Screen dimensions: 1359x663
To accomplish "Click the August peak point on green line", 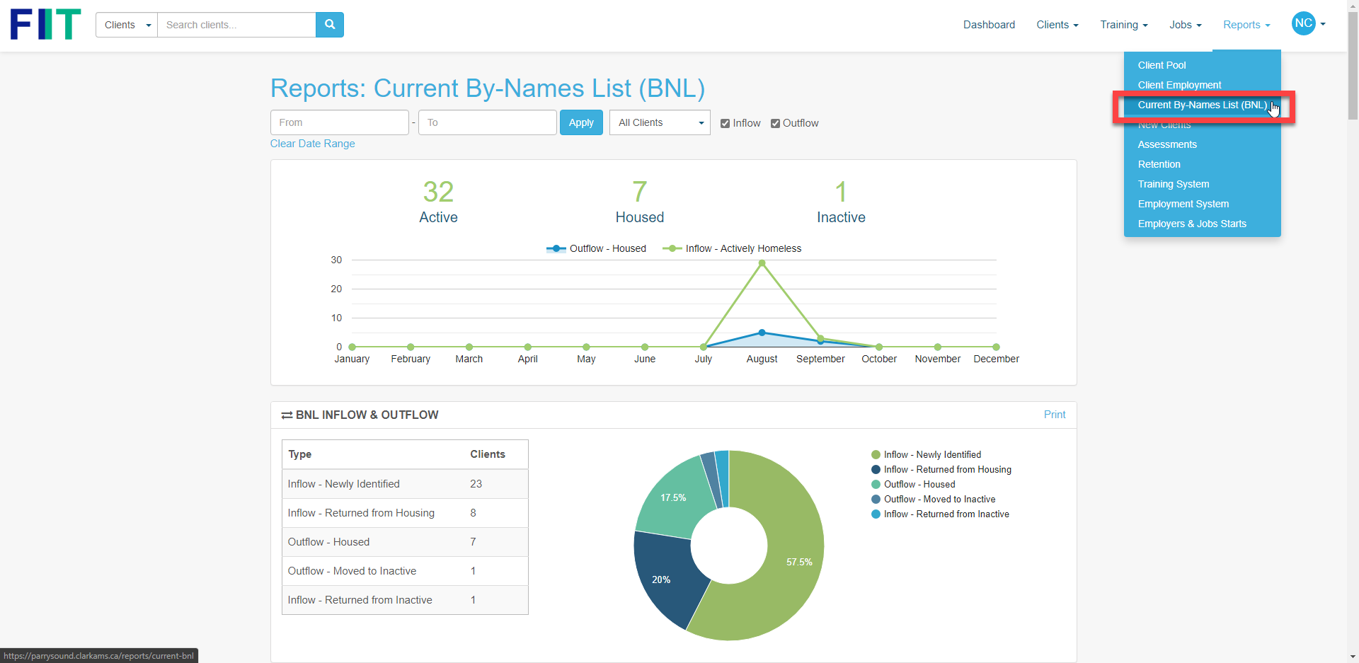I will pos(762,263).
